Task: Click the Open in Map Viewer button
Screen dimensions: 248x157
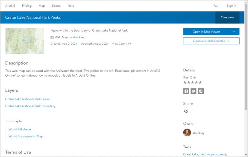Action: pyautogui.click(x=206, y=32)
